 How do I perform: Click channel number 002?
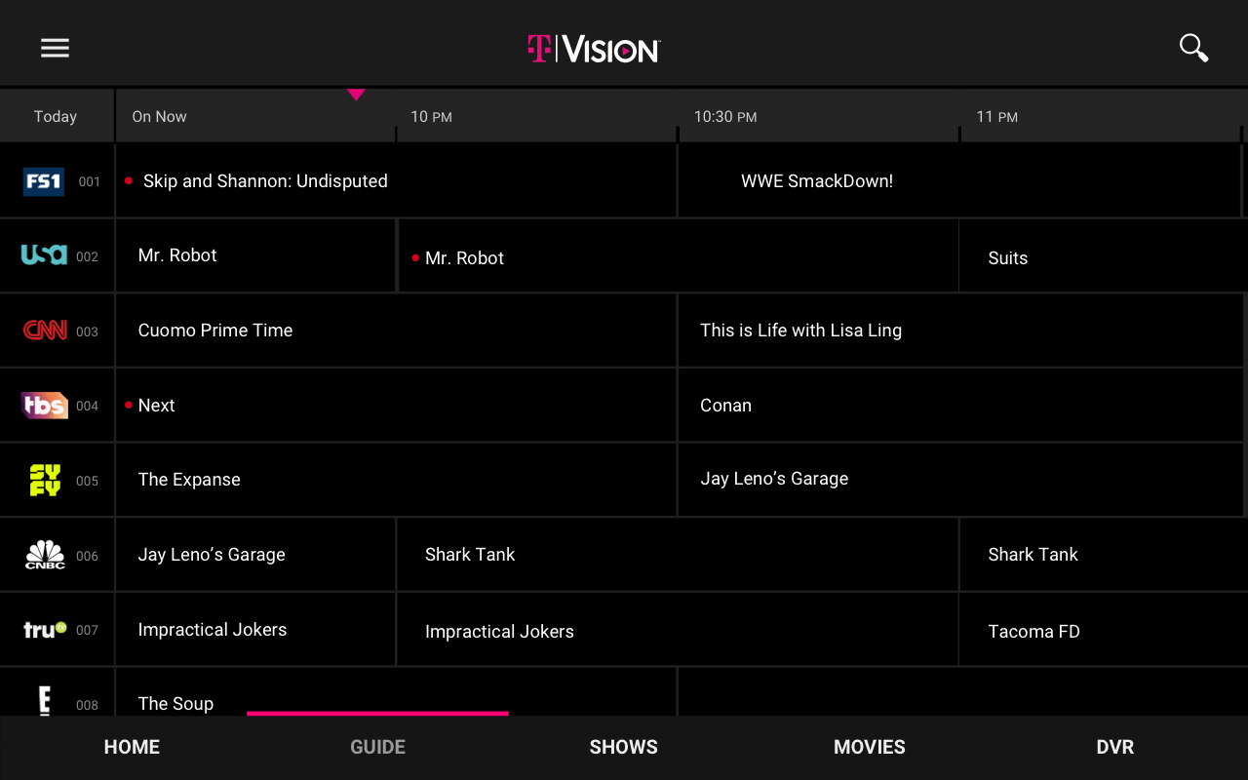click(87, 257)
